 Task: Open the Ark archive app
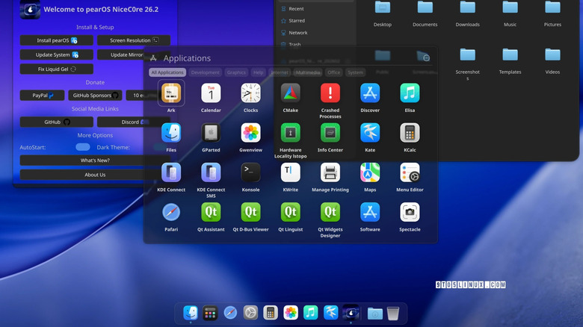pos(171,93)
